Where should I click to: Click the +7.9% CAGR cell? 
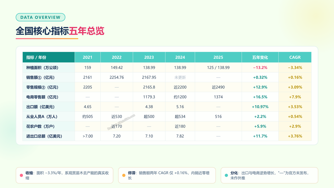pos(295,97)
